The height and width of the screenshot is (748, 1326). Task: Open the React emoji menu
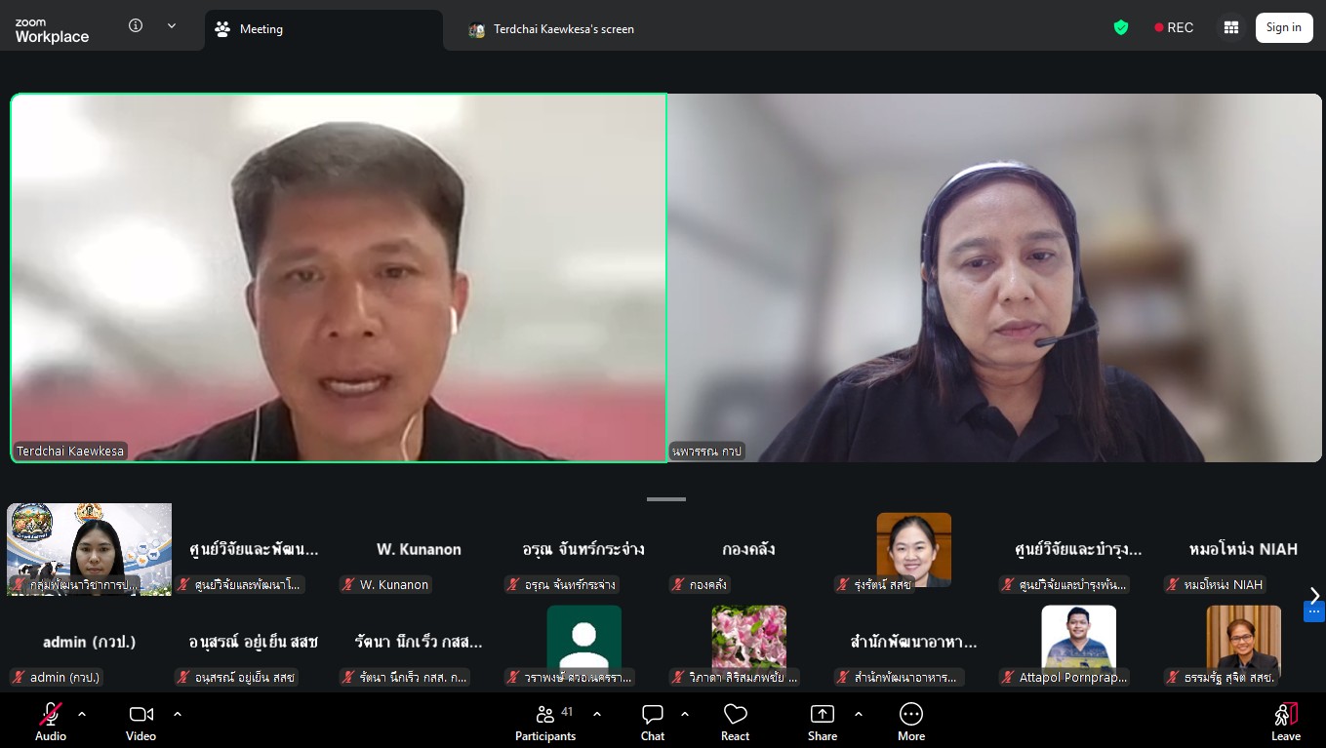(x=735, y=722)
